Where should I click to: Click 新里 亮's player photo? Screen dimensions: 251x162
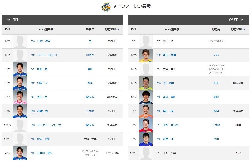click(19, 69)
